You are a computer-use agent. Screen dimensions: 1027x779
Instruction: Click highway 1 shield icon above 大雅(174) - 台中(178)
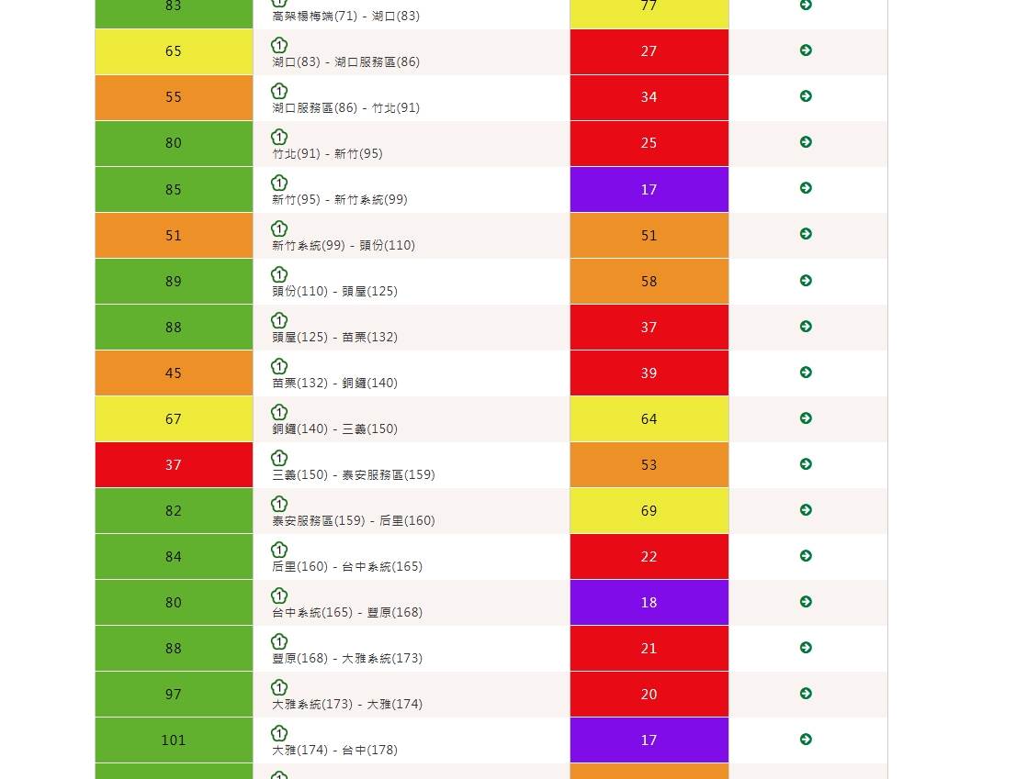pos(279,733)
